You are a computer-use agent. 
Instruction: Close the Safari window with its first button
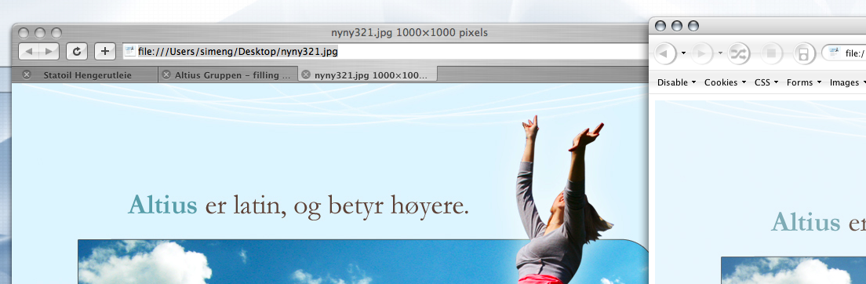click(x=24, y=33)
